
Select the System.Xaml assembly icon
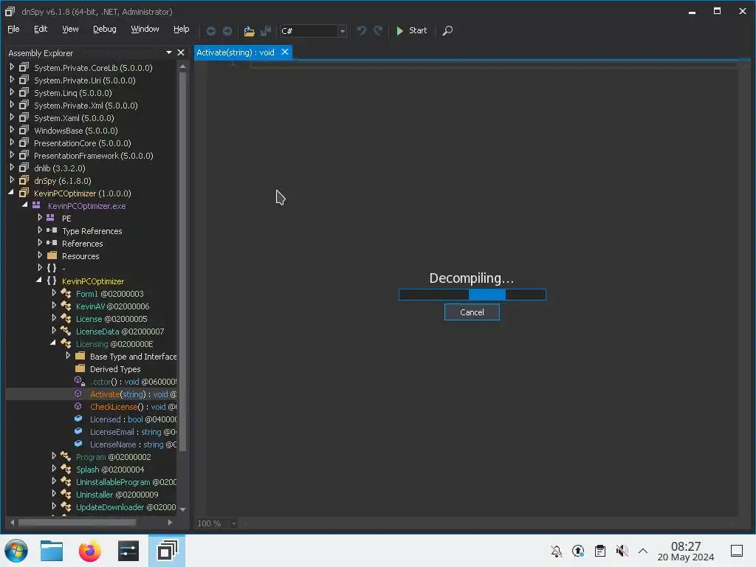click(24, 117)
